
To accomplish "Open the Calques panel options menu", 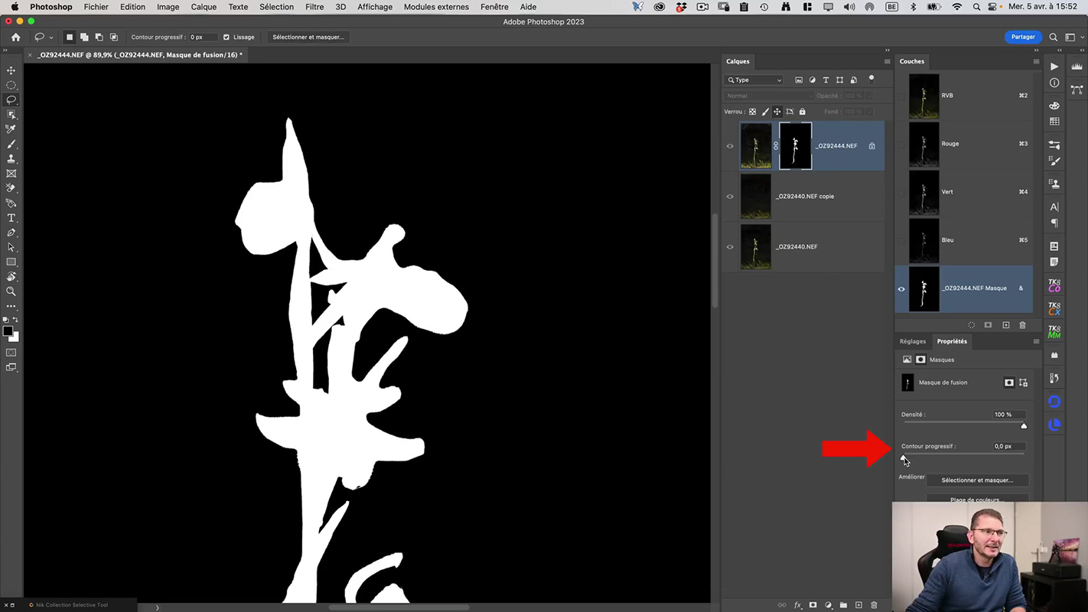I will click(x=887, y=61).
